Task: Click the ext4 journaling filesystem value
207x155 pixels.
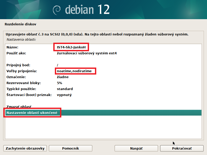Action: pos(87,54)
